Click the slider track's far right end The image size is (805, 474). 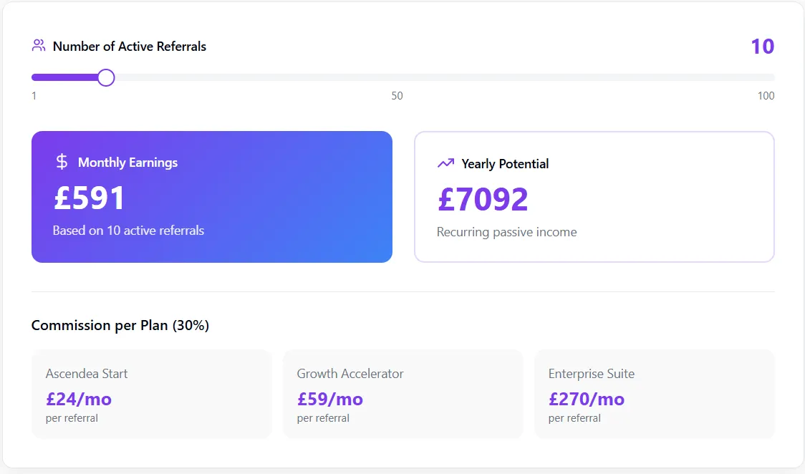(x=771, y=77)
